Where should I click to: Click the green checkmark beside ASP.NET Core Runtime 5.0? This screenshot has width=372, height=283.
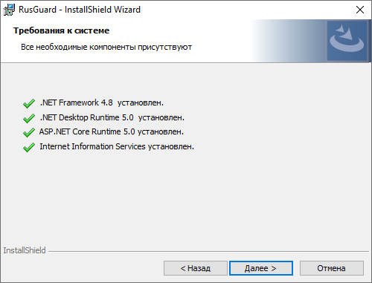[29, 132]
